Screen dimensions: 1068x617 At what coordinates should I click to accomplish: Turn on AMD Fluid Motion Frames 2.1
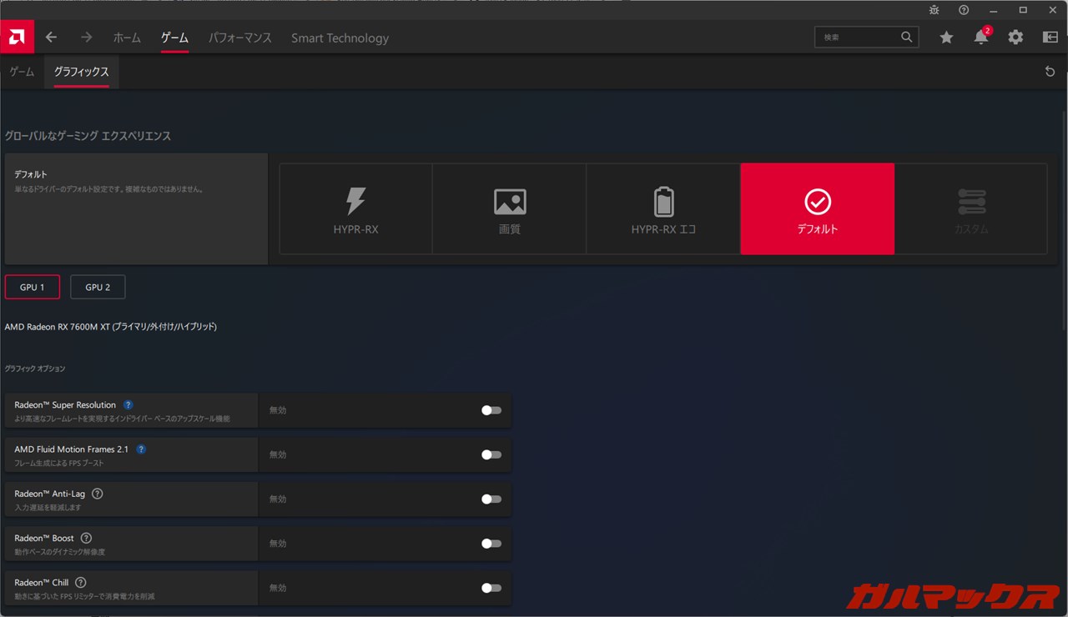[491, 454]
